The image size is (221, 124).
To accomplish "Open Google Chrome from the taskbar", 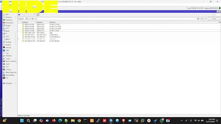I will 79,121.
